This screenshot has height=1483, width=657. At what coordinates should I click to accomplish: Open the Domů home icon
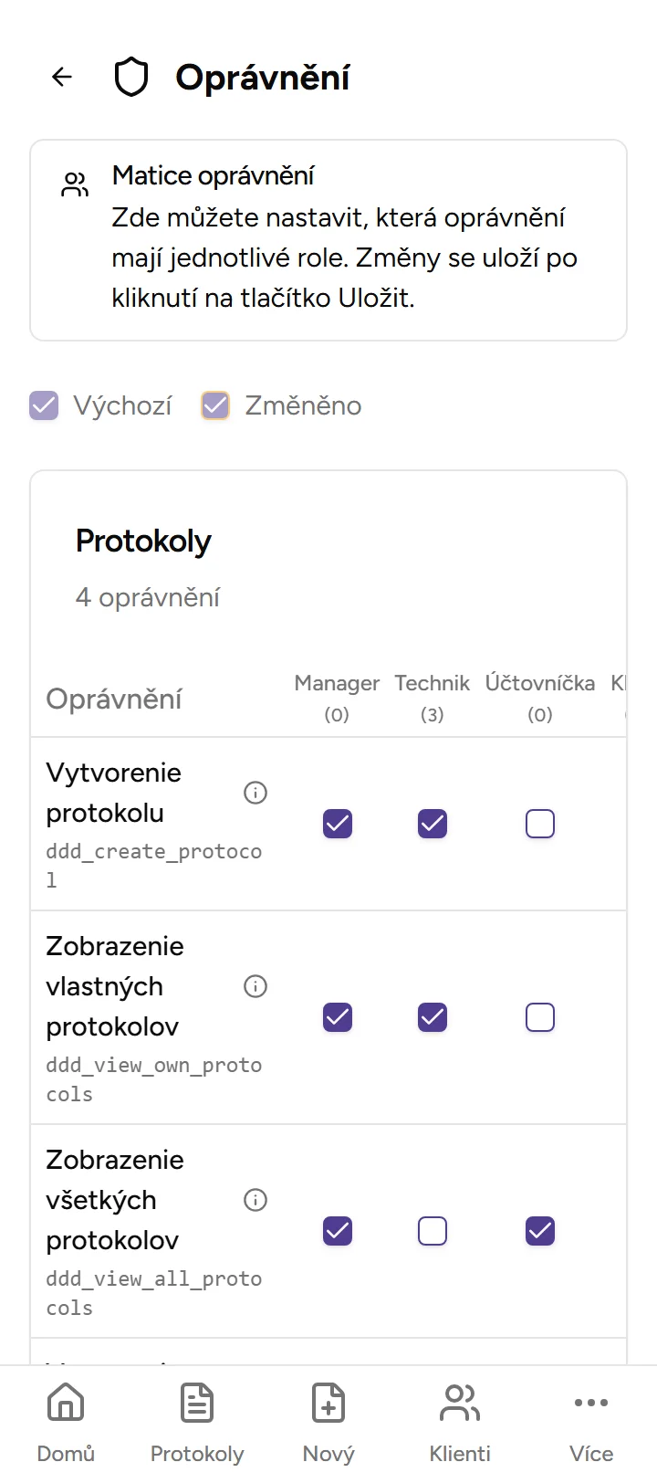(x=65, y=1403)
